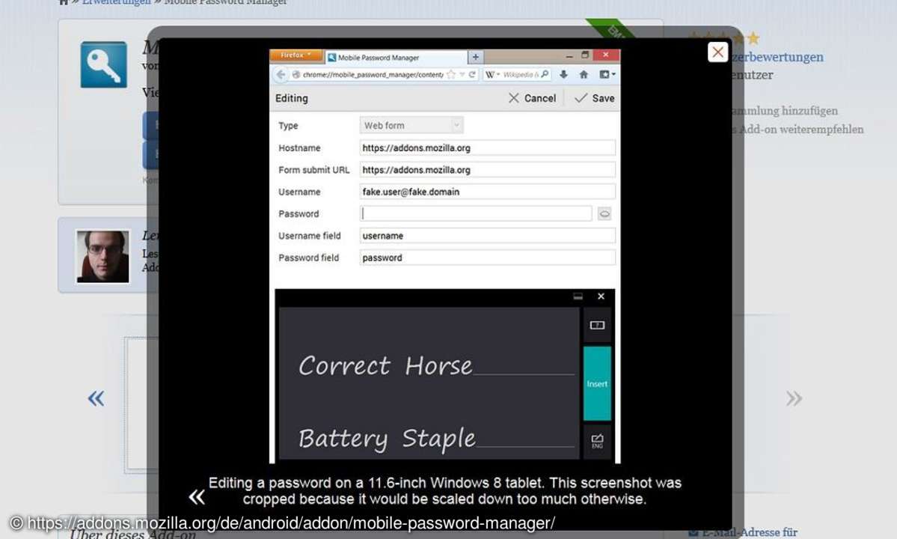Click right carousel arrow on background page
Screen dimensions: 897x539
pyautogui.click(x=794, y=398)
